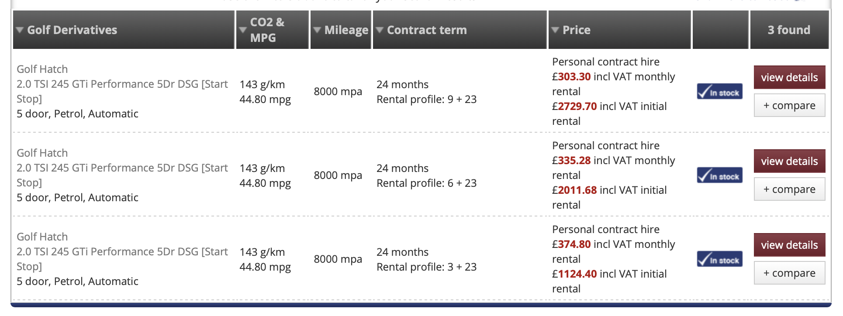Viewport: 843px width, 316px height.
Task: View details of the £303.30 monthly deal
Action: [789, 77]
